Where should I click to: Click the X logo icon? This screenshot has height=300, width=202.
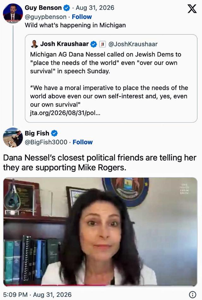pyautogui.click(x=192, y=9)
